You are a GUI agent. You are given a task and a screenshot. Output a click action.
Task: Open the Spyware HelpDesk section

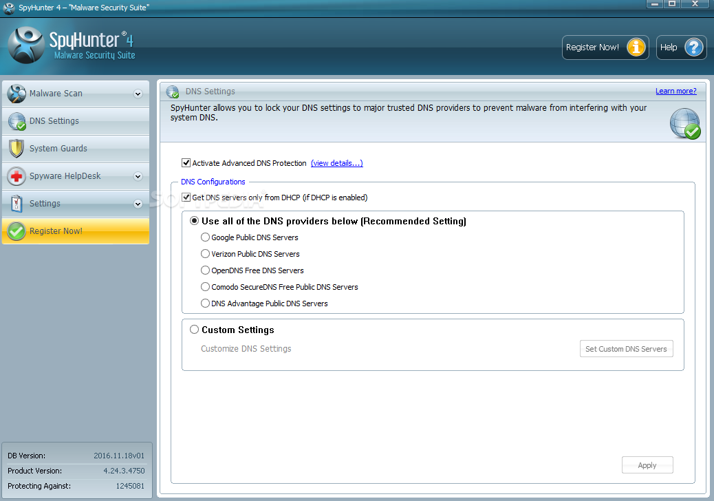76,176
